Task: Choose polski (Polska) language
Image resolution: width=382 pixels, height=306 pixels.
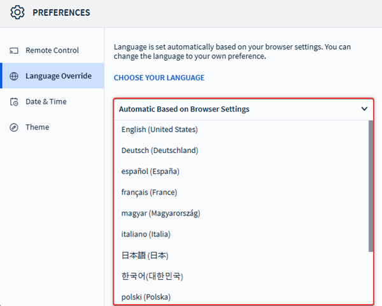Action: pyautogui.click(x=146, y=297)
